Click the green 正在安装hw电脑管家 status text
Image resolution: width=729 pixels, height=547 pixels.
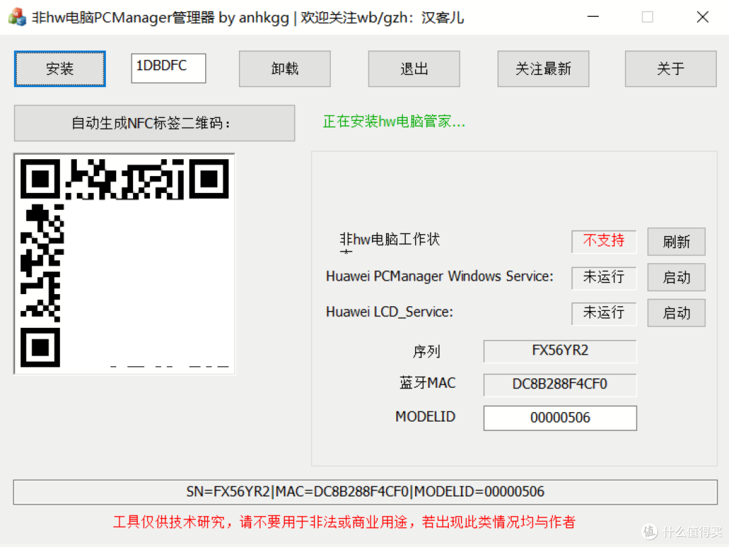coord(394,122)
